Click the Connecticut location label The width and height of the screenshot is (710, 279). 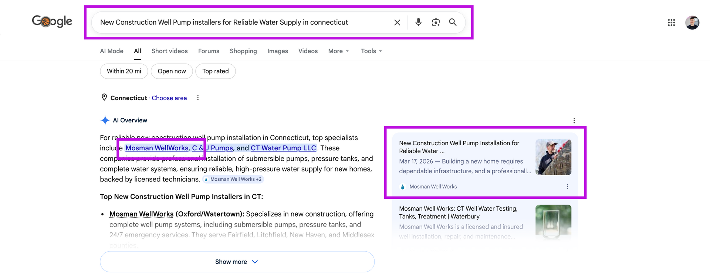tap(129, 98)
